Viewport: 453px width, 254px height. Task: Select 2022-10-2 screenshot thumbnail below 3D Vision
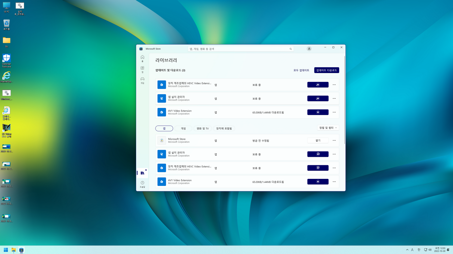click(7, 148)
